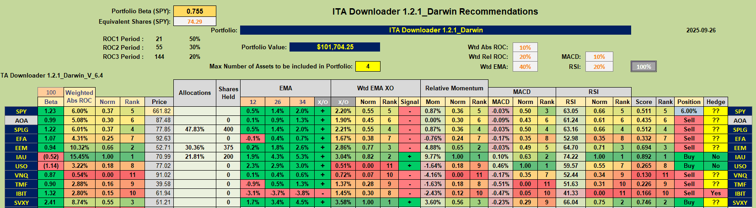Select the Wtd Abs ROC 10% cell
The width and height of the screenshot is (756, 208).
tap(525, 47)
